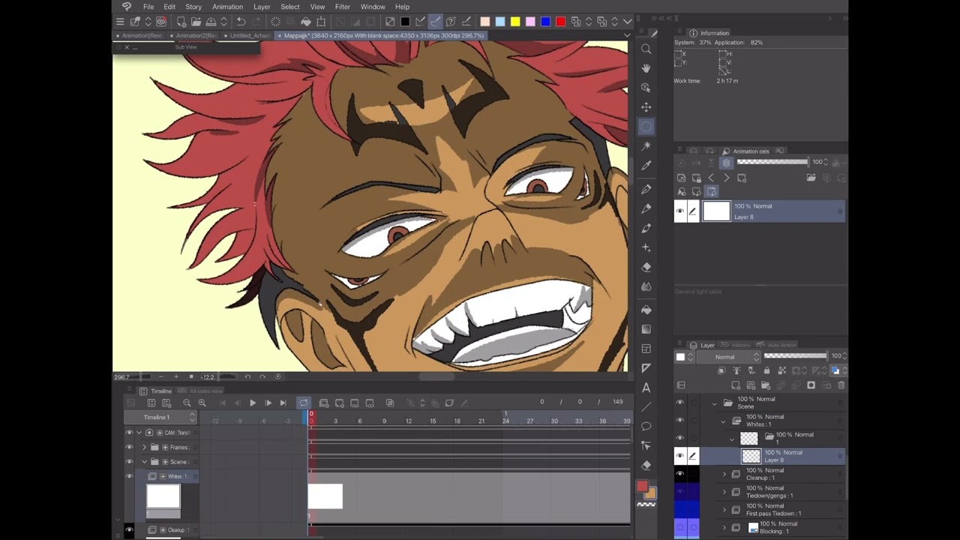The width and height of the screenshot is (960, 540).
Task: Expand First pass Tiedown : 1 folder
Action: tap(724, 510)
